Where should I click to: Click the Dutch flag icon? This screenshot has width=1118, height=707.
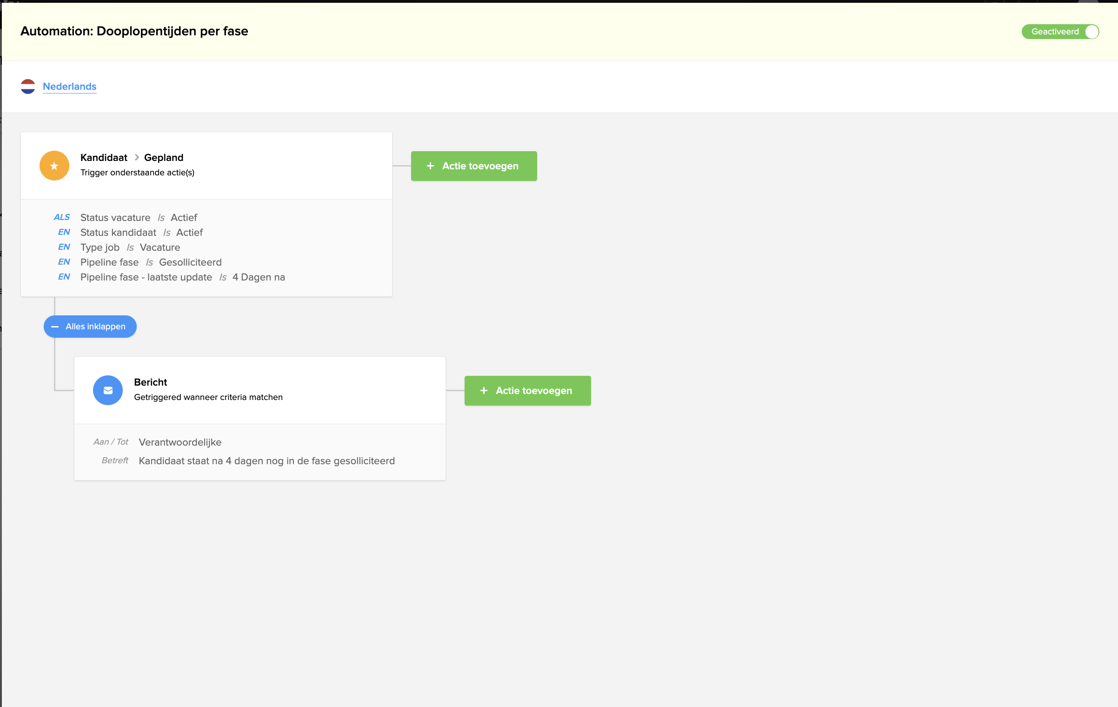click(28, 87)
